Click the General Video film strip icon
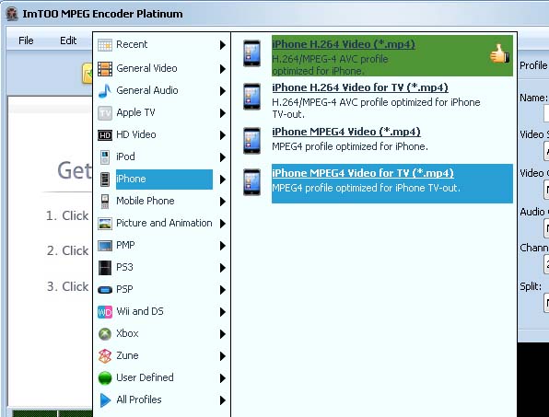549x417 pixels. click(x=105, y=68)
